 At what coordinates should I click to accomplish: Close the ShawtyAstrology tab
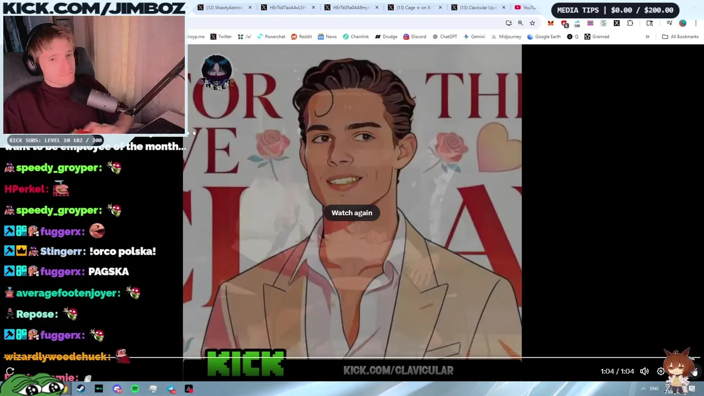[x=250, y=8]
